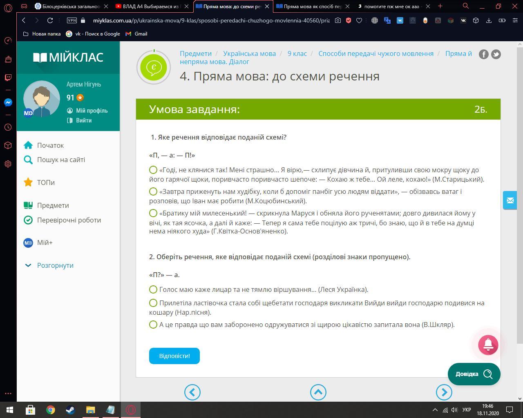Open Gmail bookmark
The height and width of the screenshot is (418, 523).
pyautogui.click(x=136, y=34)
